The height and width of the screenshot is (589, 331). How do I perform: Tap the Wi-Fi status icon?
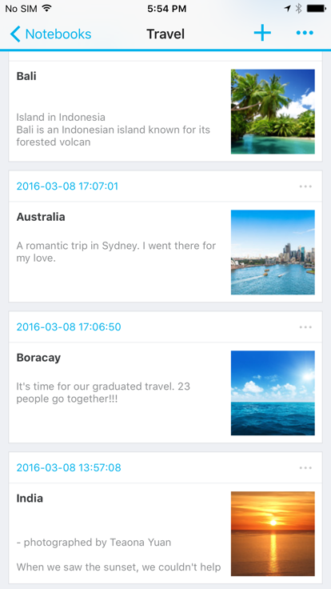pyautogui.click(x=47, y=8)
